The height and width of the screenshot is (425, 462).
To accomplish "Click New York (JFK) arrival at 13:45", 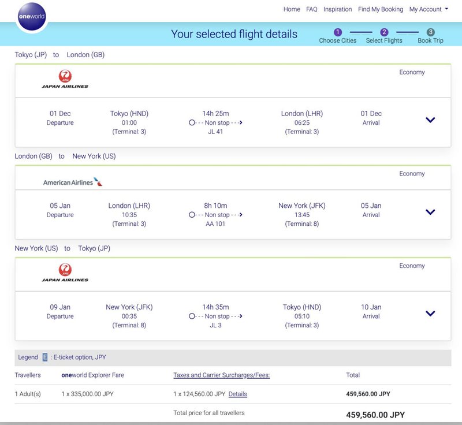I will pyautogui.click(x=302, y=215).
